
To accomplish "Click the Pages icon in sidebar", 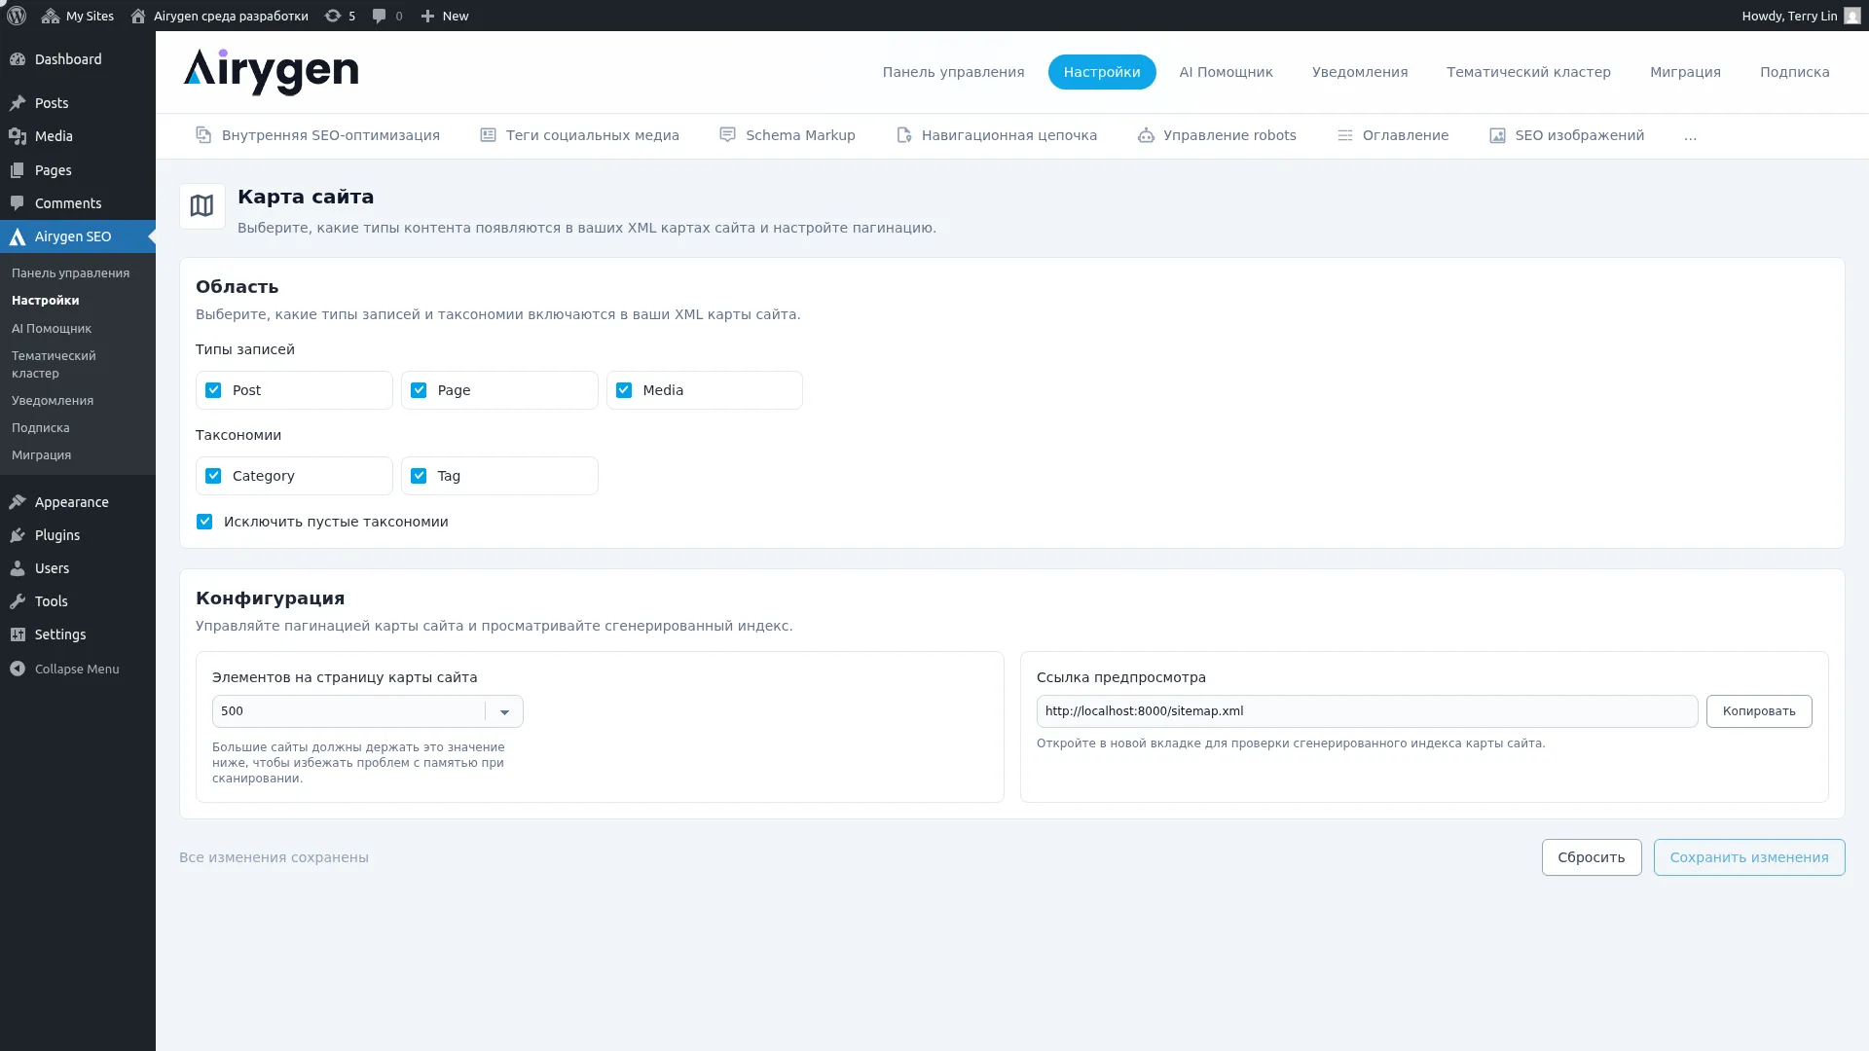I will [18, 170].
